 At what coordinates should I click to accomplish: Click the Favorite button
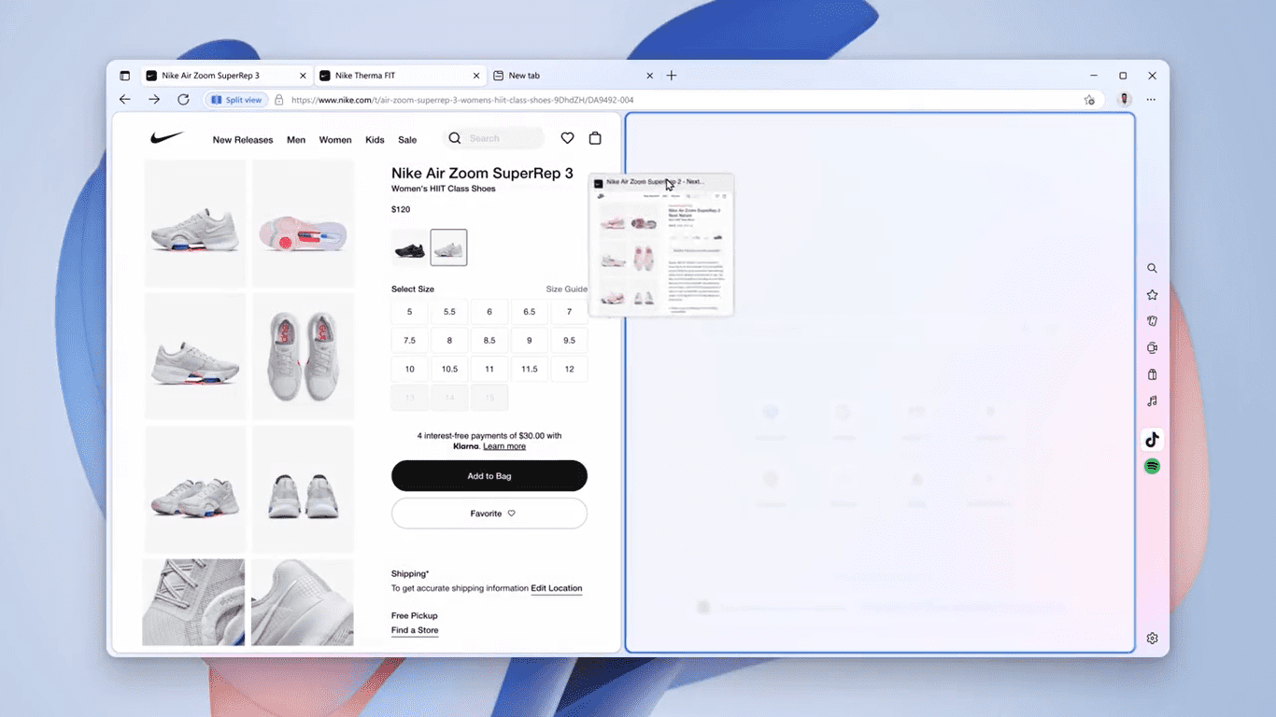pyautogui.click(x=489, y=513)
